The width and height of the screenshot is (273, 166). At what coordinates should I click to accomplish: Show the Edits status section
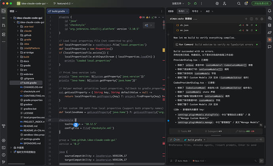click(x=245, y=131)
